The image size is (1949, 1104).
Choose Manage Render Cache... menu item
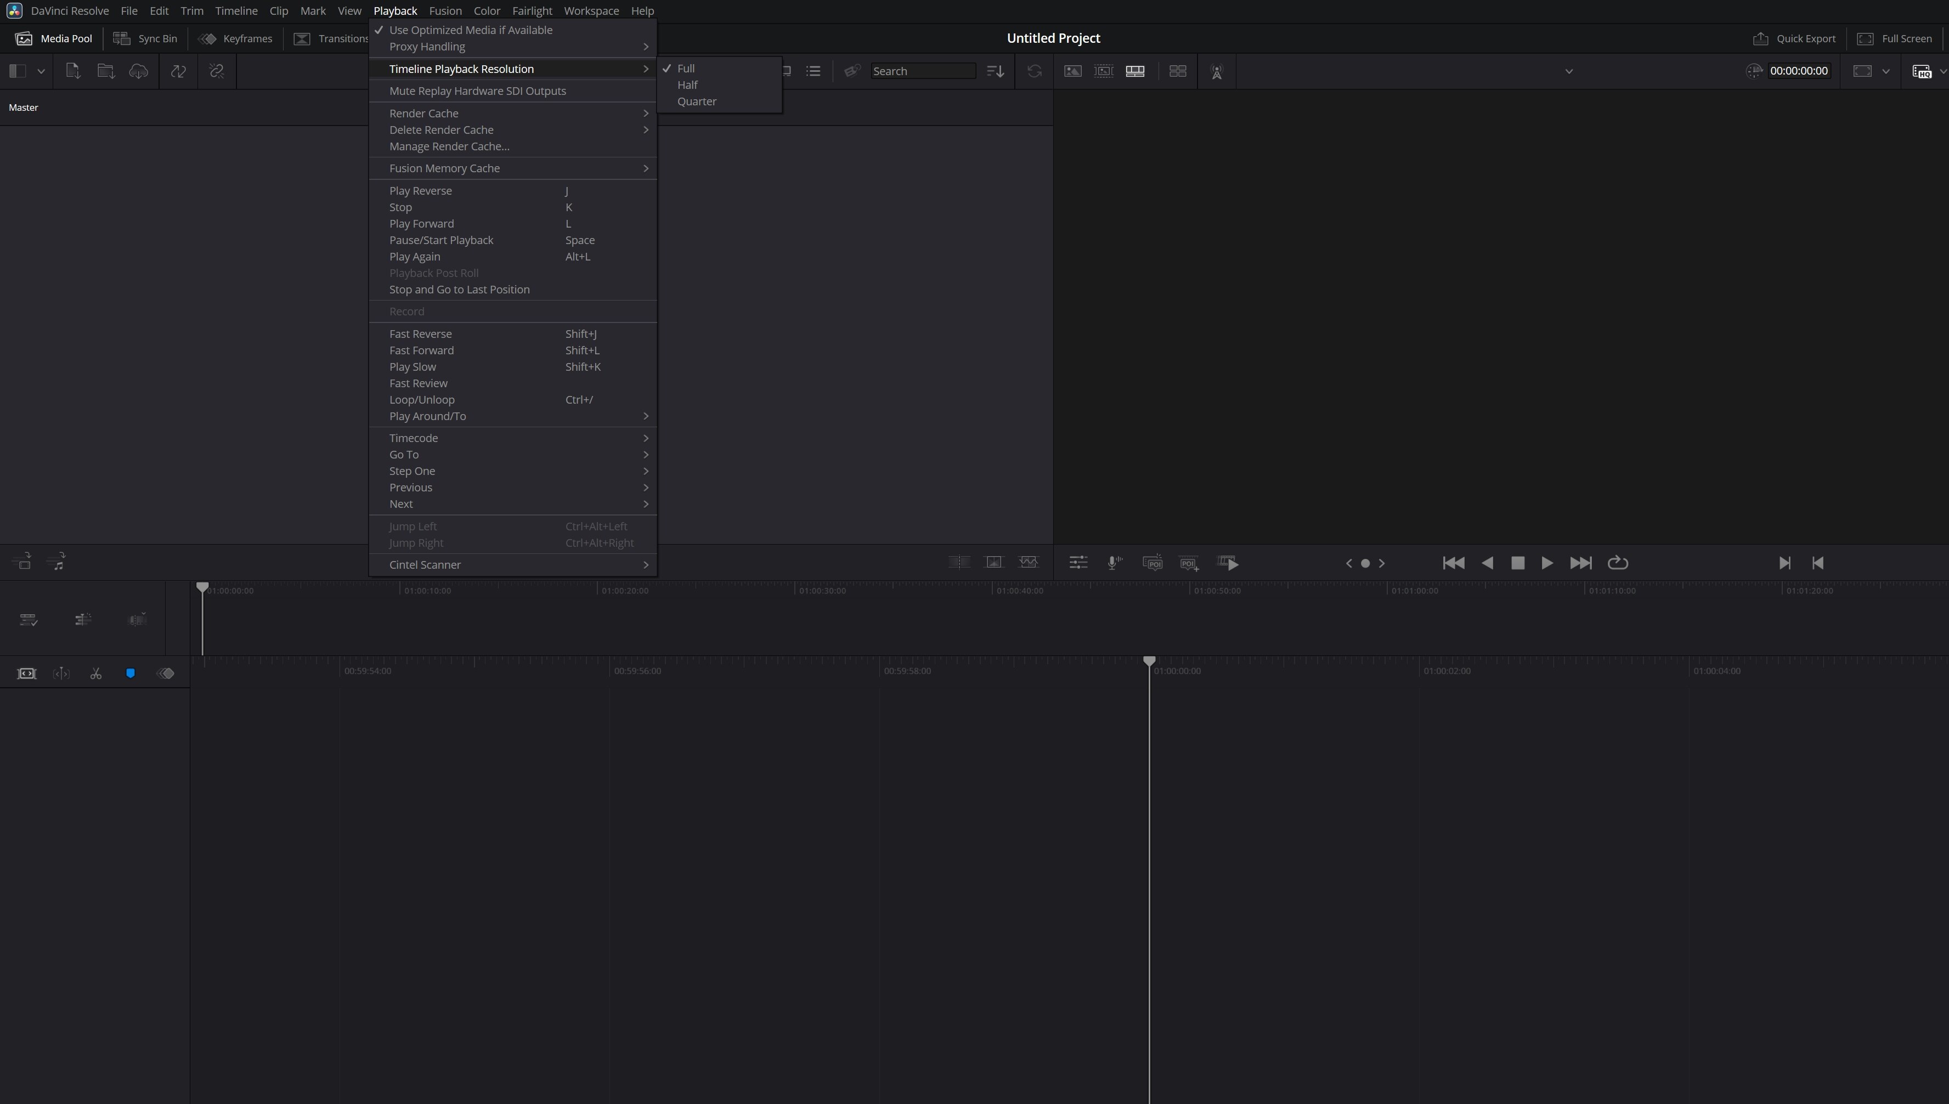[x=513, y=146]
